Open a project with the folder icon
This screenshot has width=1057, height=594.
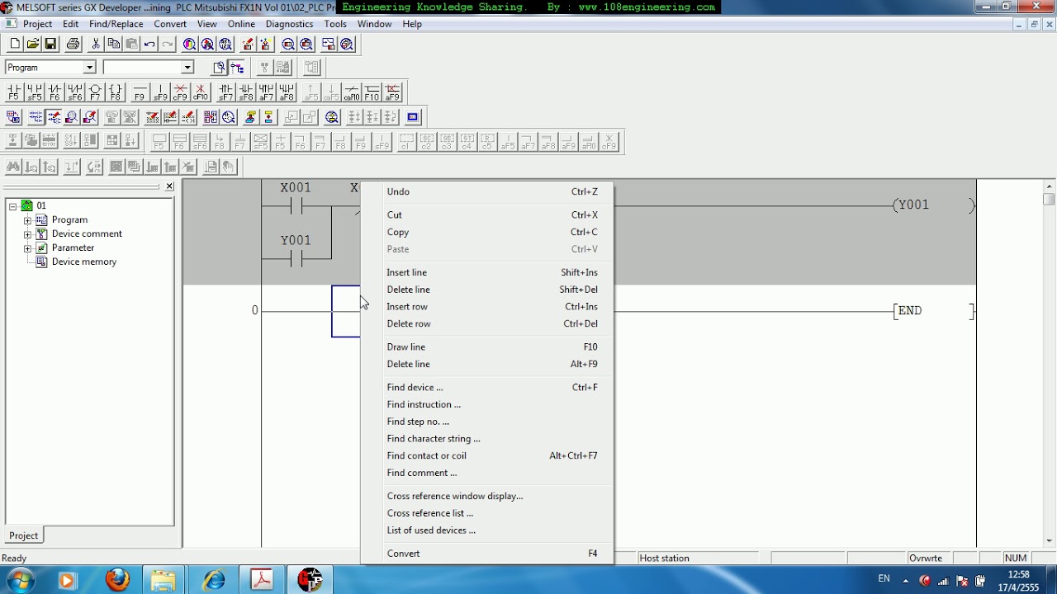pyautogui.click(x=33, y=44)
